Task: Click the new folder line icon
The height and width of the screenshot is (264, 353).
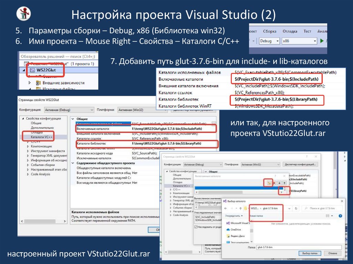Action: pos(269,183)
